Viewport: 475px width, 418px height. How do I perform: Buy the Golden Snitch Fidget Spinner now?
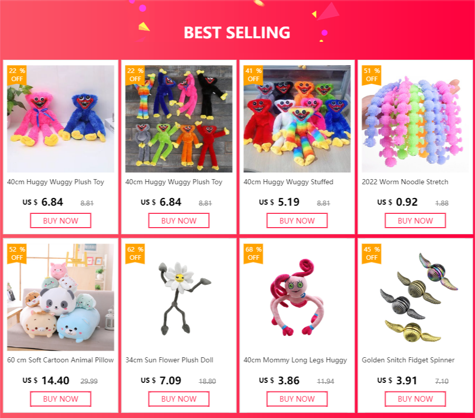tap(415, 399)
